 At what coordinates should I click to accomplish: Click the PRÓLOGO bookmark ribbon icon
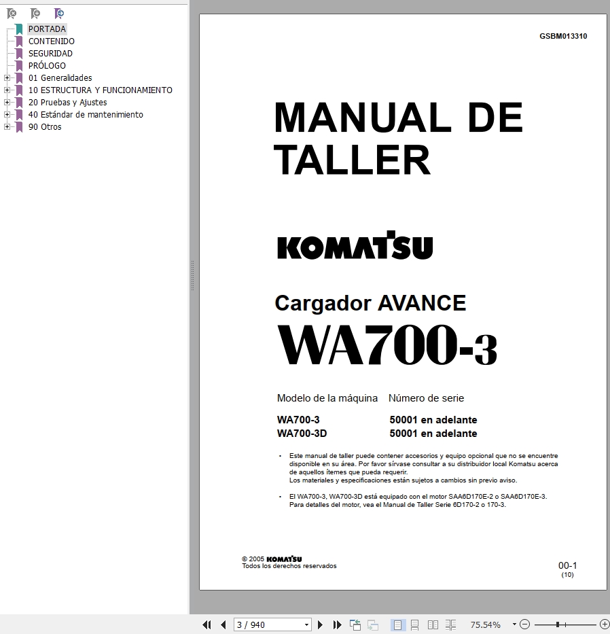[19, 65]
